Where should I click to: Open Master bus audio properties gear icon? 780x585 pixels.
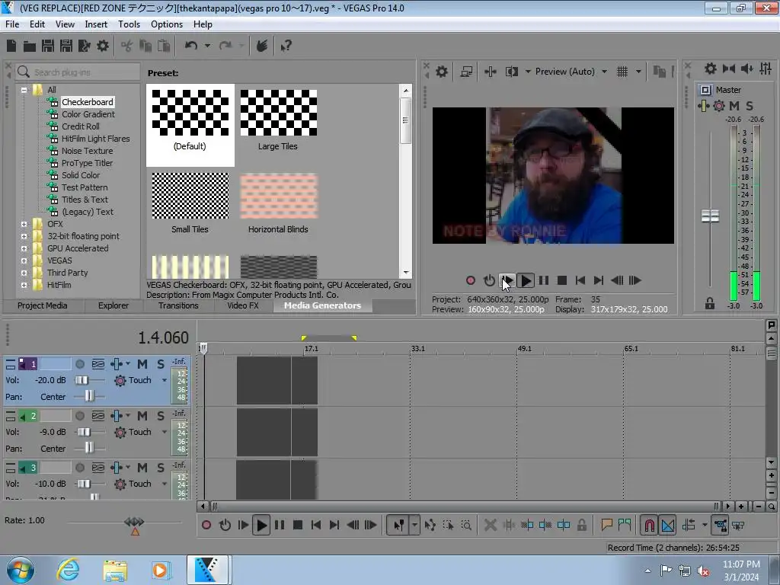711,69
